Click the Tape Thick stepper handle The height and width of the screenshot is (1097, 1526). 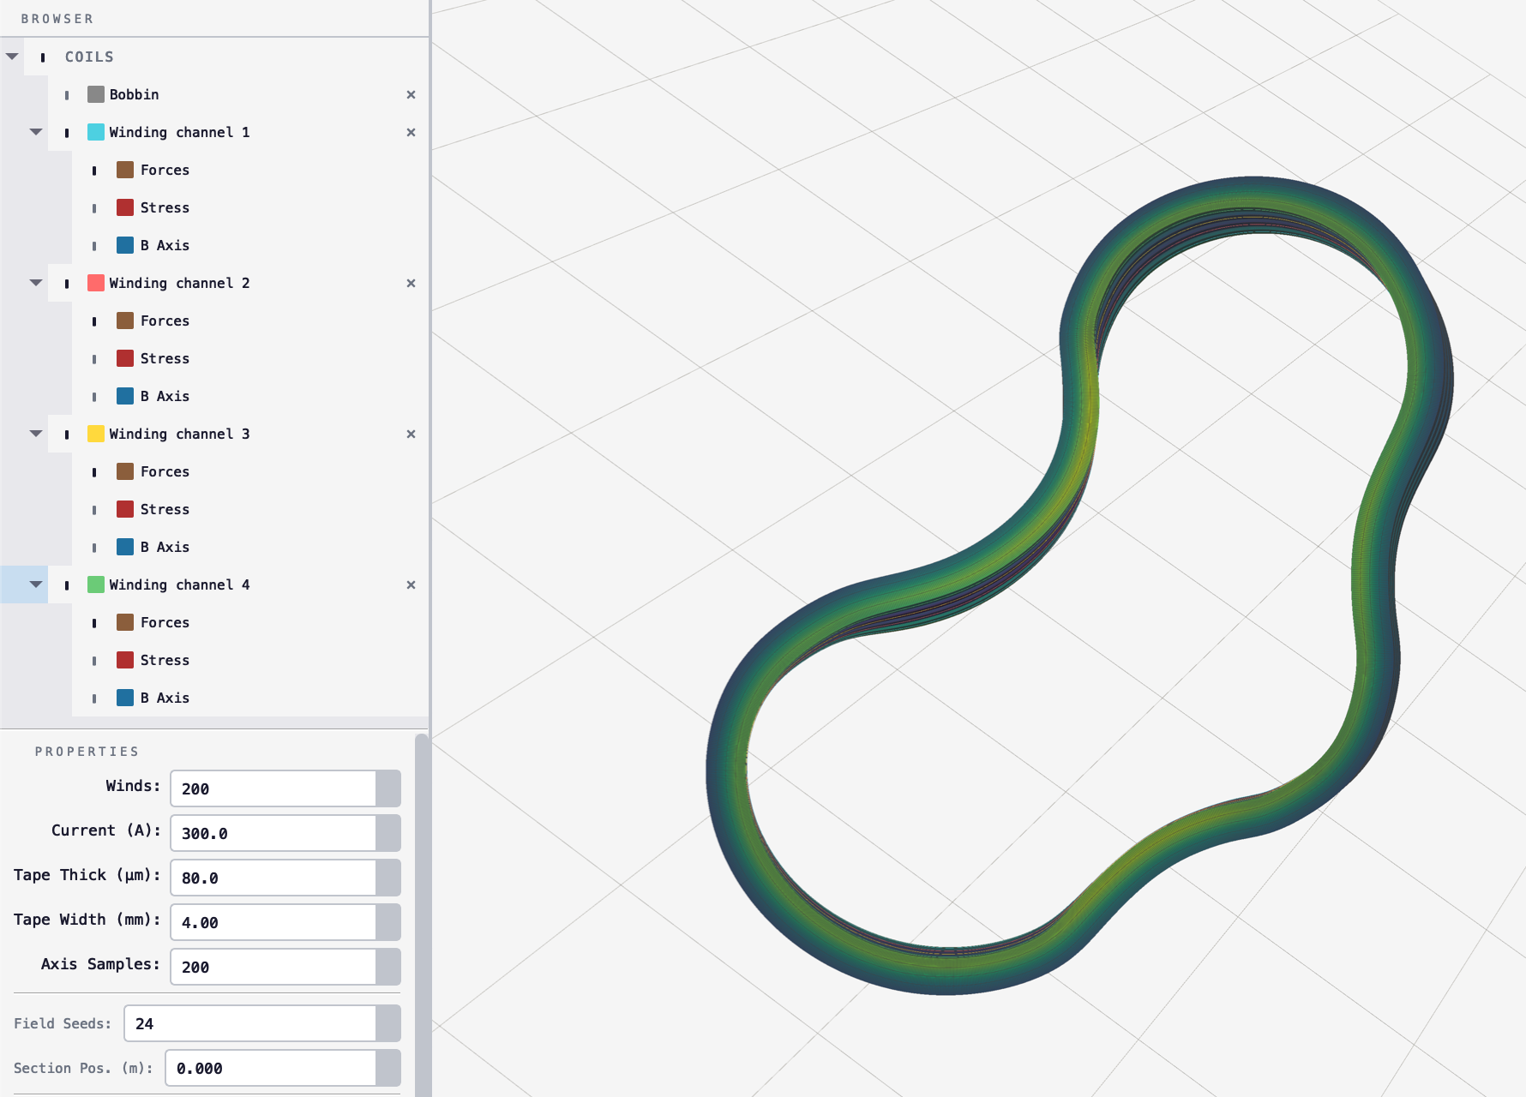388,878
